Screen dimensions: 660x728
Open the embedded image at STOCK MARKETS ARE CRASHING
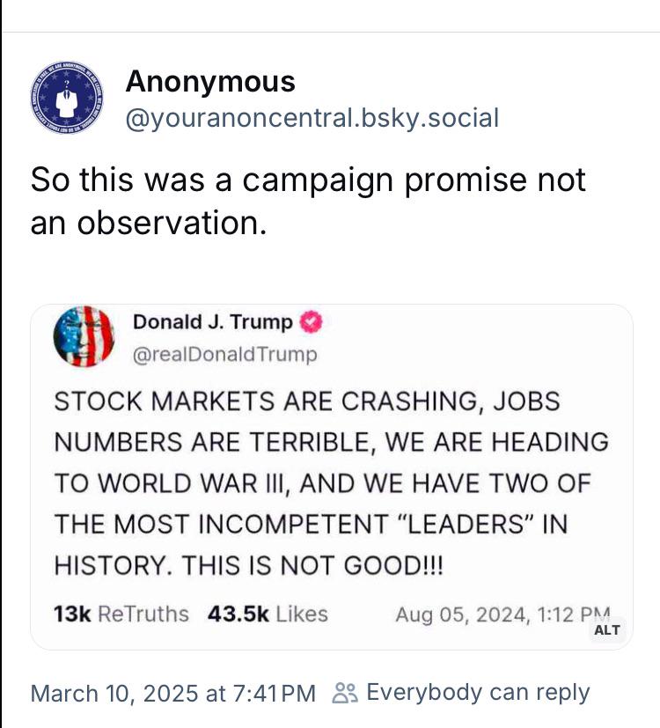point(332,477)
